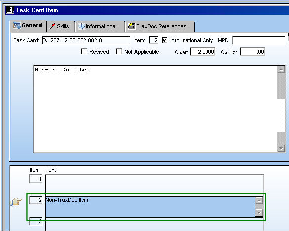Open the TraxDoc References tab
This screenshot has height=231, width=289.
coord(160,26)
